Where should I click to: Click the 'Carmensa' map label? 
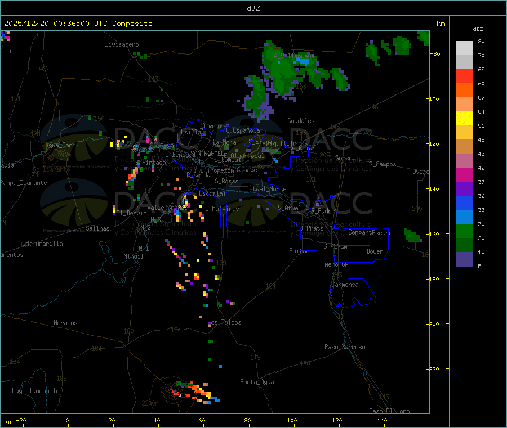[345, 285]
